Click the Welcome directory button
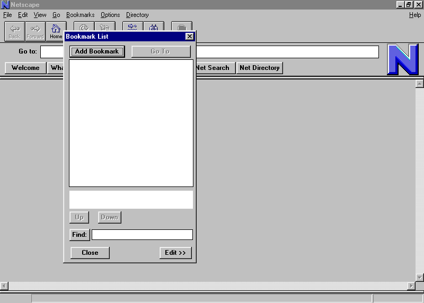 [25, 68]
